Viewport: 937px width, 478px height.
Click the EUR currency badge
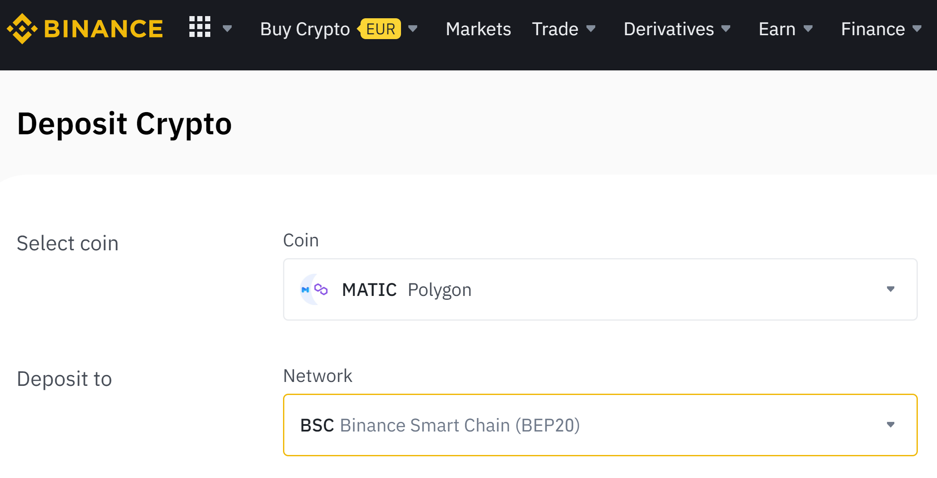[381, 29]
